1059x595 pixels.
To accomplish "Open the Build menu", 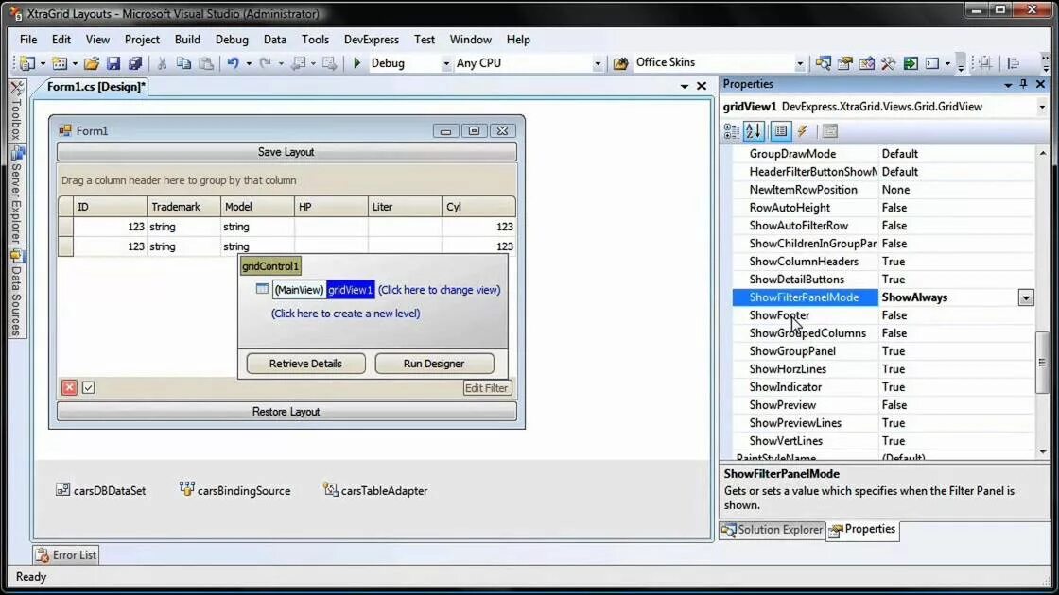I will click(x=187, y=39).
